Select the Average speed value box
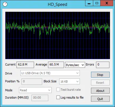The width and height of the screenshot is (115, 107). tap(56, 65)
